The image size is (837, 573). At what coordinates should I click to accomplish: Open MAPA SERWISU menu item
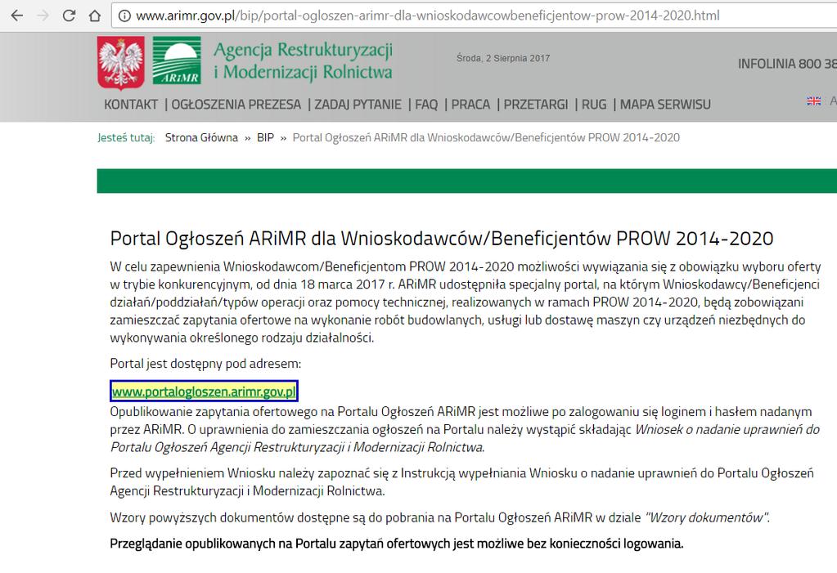click(x=665, y=105)
